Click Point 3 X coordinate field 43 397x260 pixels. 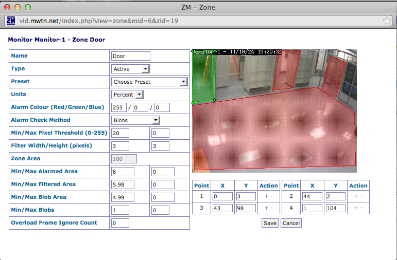tap(222, 208)
